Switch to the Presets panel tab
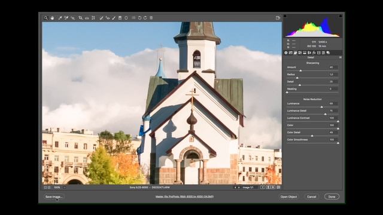 (323, 53)
